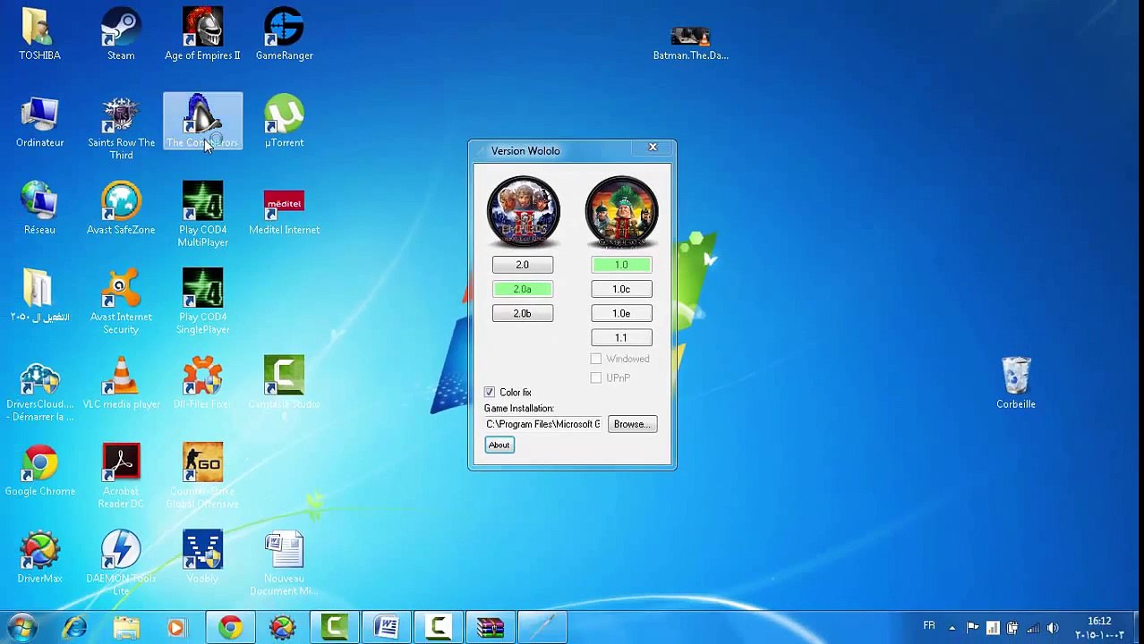Select the Camtasia Studio 8 desktop shortcut
This screenshot has height=644, width=1144.
[284, 387]
